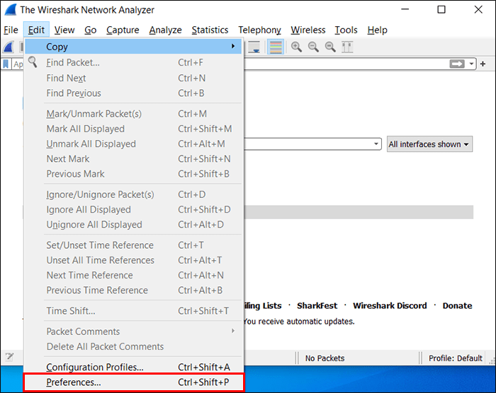
Task: Select Find Next menu entry
Action: (134, 78)
